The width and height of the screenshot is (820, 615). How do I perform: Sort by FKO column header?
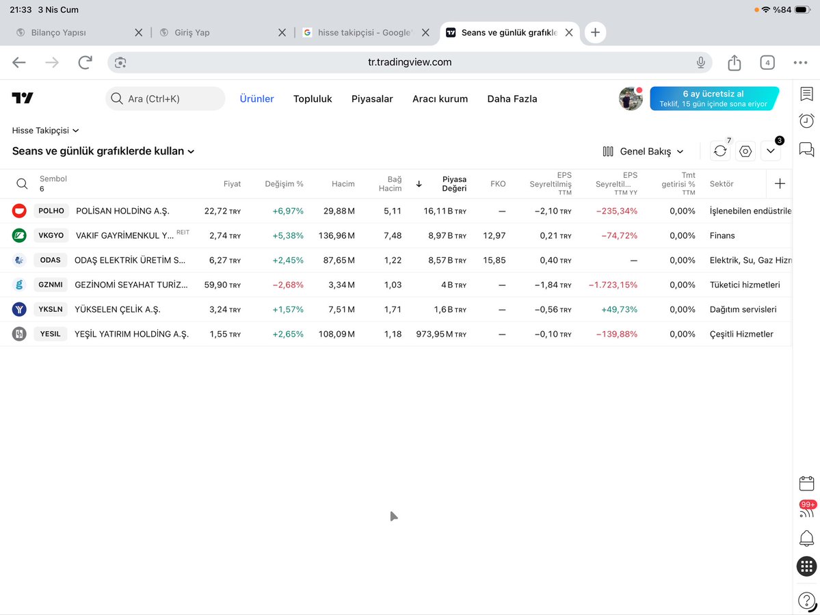coord(498,183)
